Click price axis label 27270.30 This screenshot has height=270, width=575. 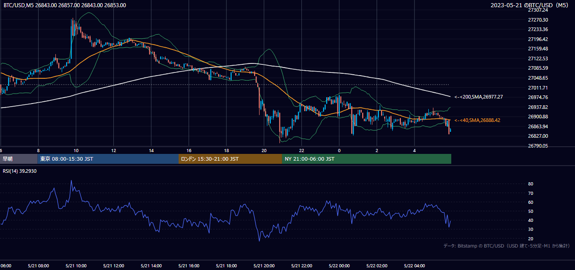point(538,20)
